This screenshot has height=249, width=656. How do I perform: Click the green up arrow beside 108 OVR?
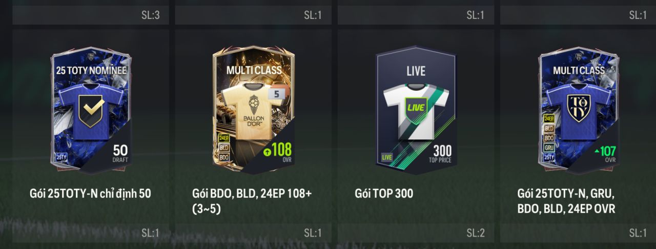click(x=267, y=152)
